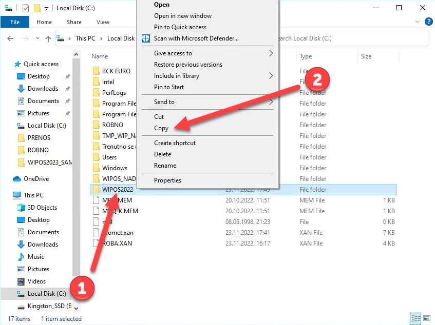Screen dimensions: 435x325
Task: Click the OneDrive cloud icon
Action: 17,179
